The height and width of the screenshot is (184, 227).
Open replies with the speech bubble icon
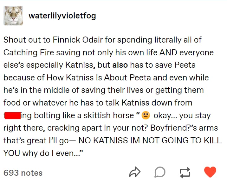pos(160,172)
